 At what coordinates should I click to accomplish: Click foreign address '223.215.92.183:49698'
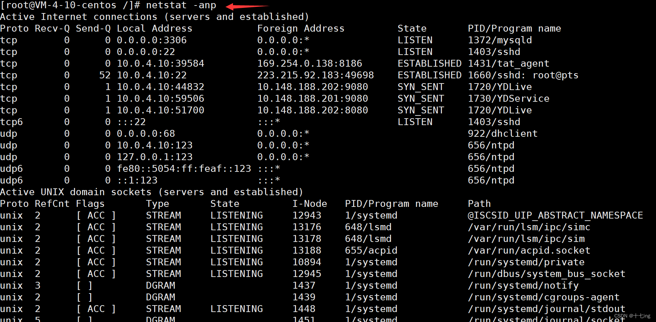pyautogui.click(x=316, y=75)
